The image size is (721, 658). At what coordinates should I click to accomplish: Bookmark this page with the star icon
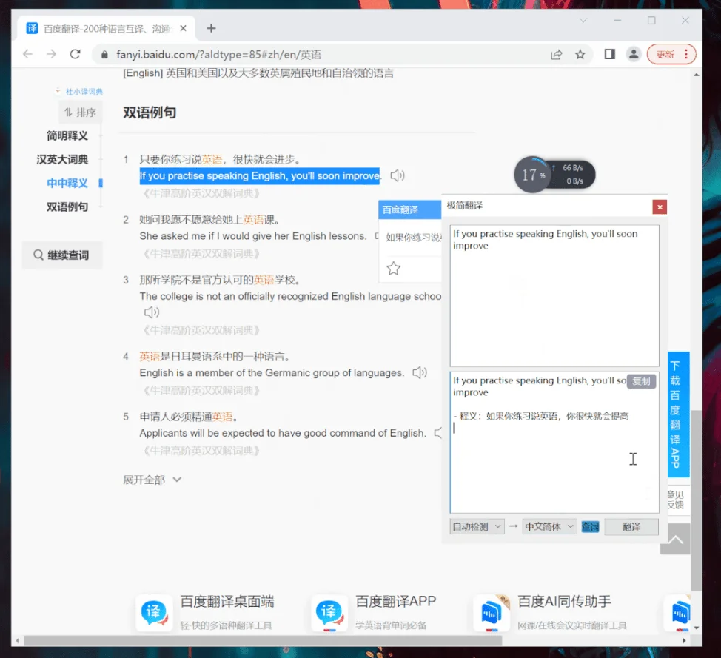coord(580,54)
